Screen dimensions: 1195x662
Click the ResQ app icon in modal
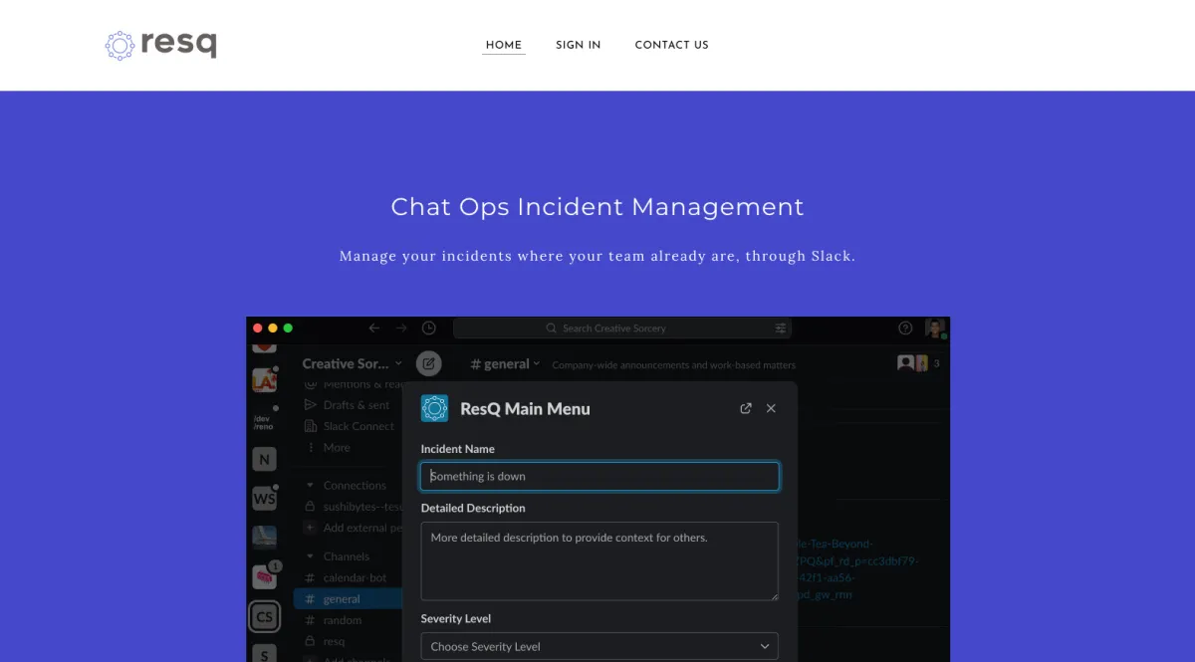(434, 408)
